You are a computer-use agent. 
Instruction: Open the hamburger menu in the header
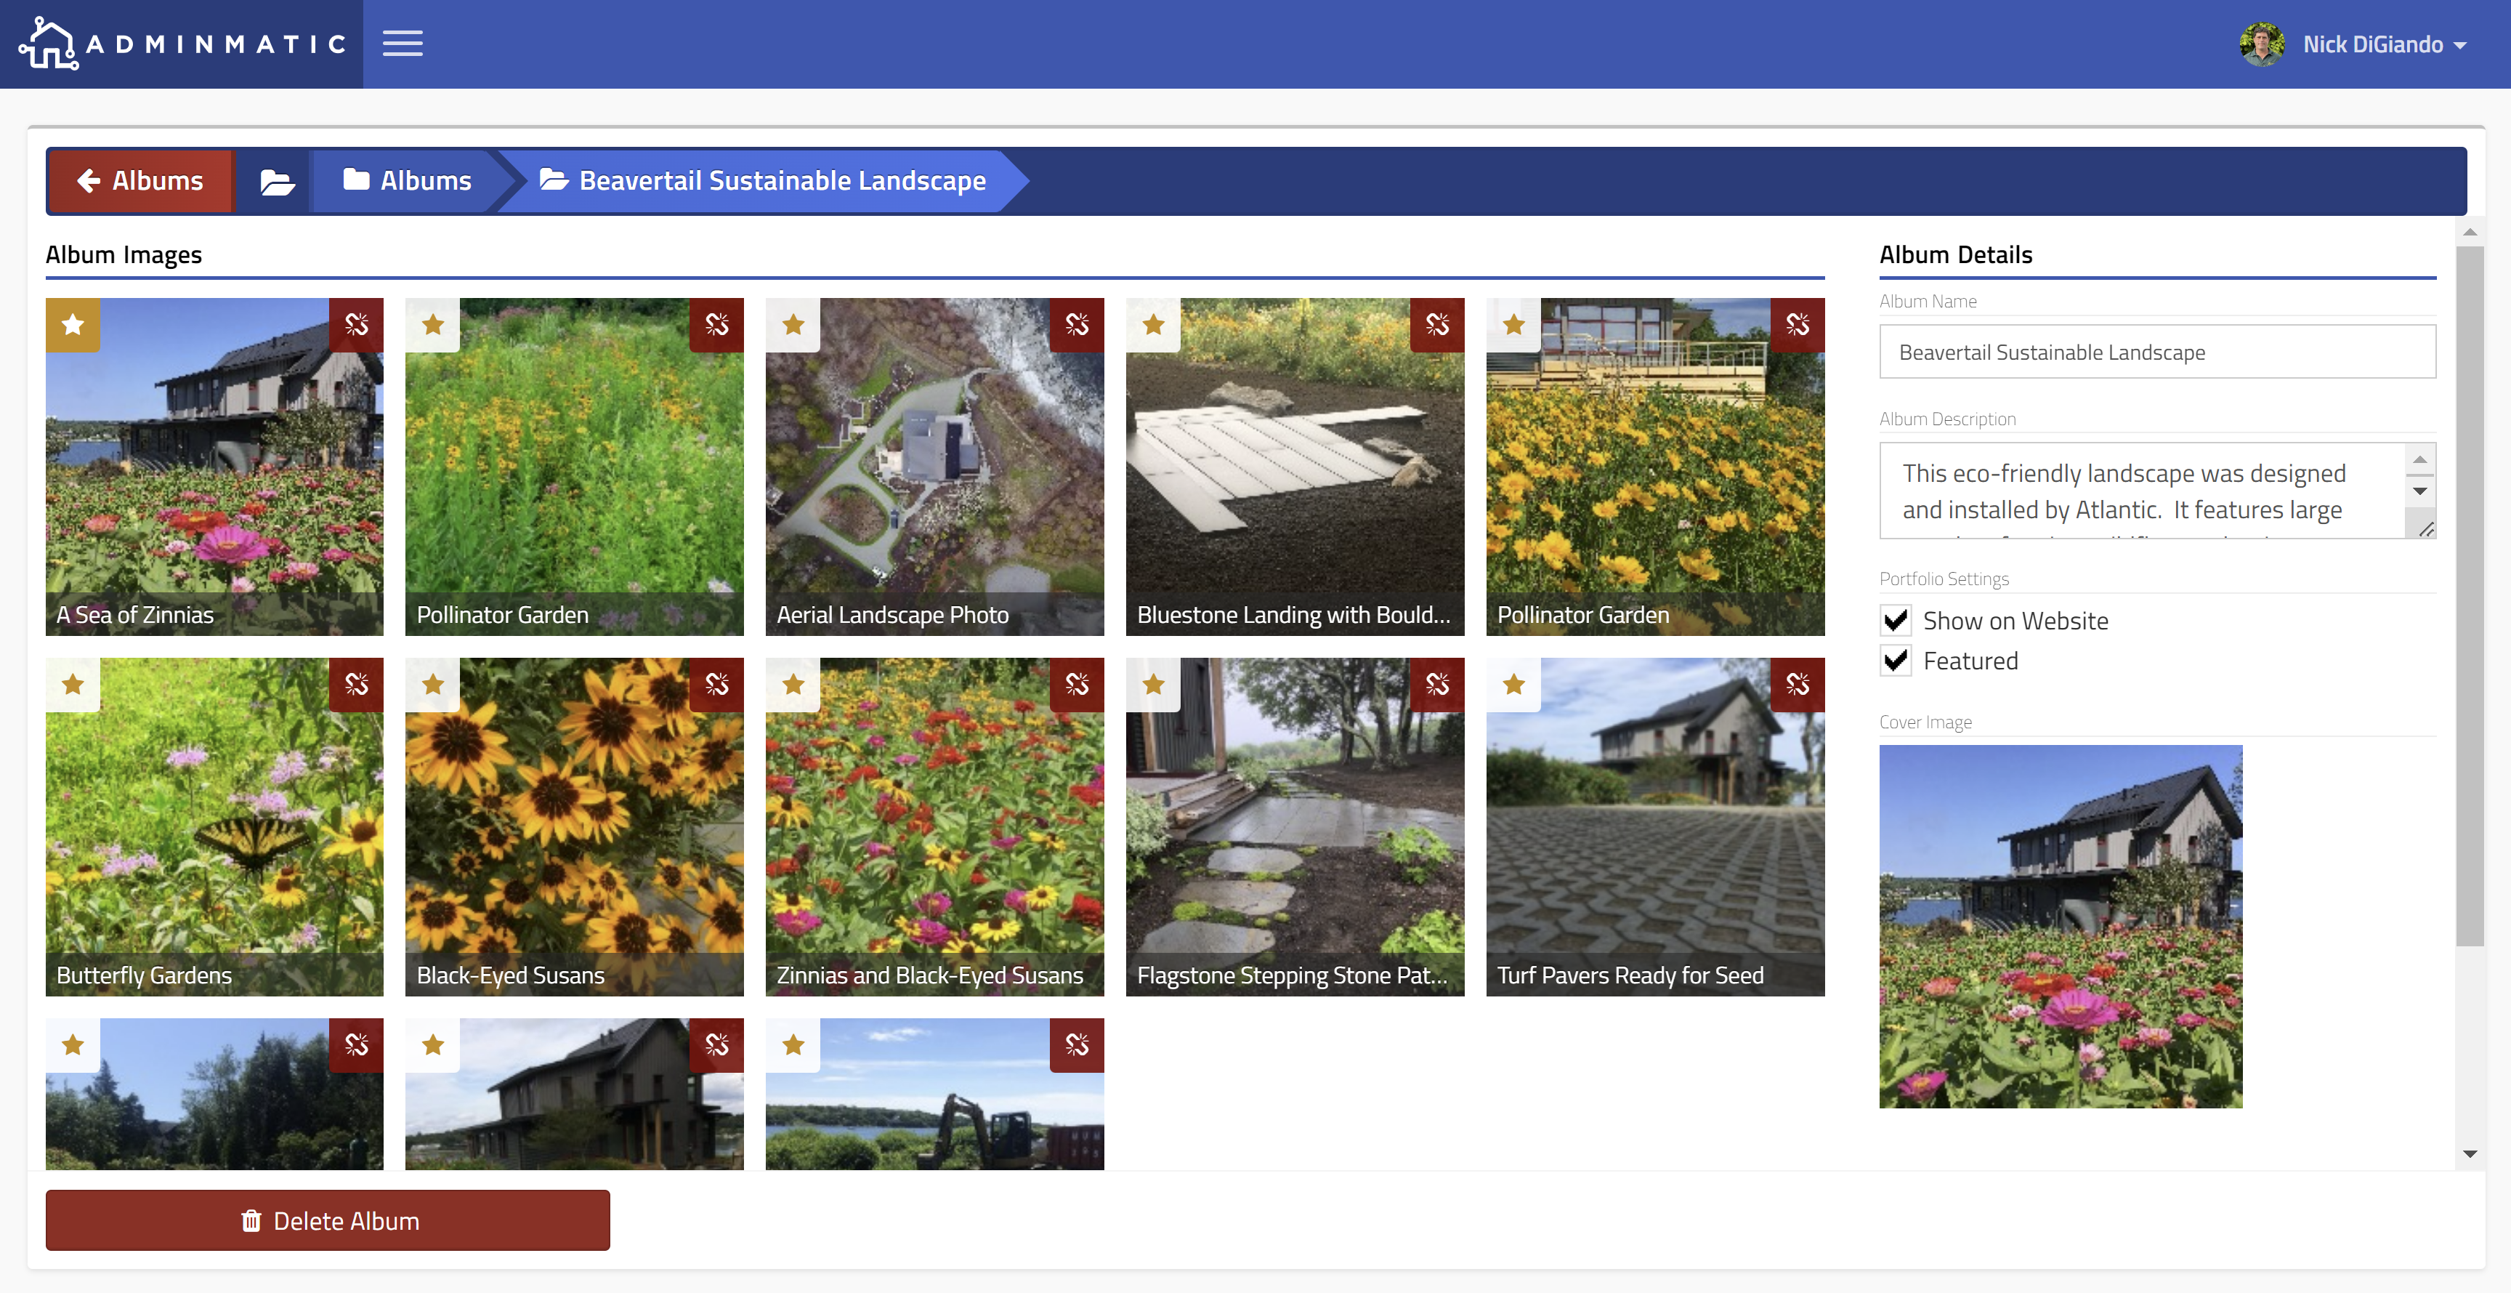click(403, 44)
